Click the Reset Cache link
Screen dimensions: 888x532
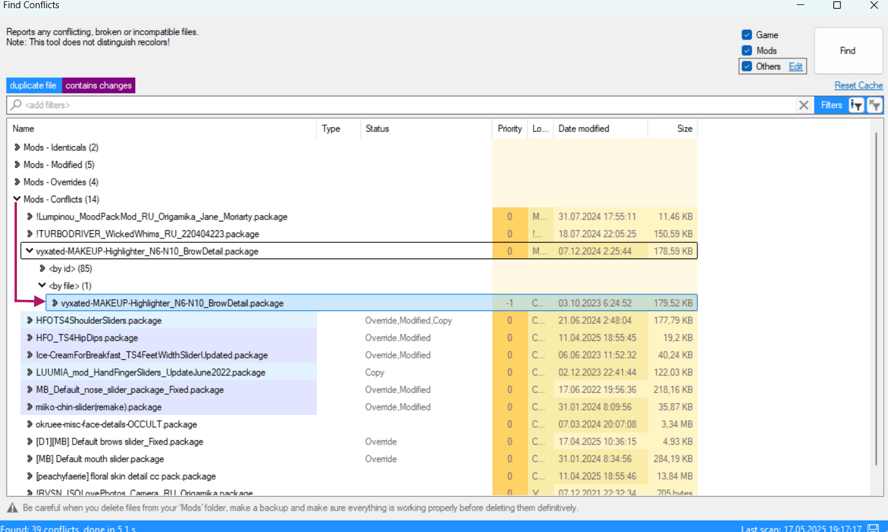(x=858, y=86)
